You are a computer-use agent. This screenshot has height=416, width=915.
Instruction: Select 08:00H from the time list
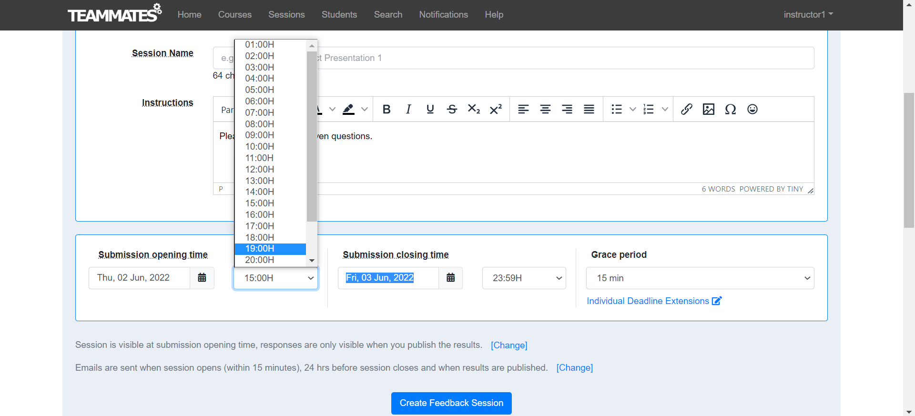click(270, 124)
